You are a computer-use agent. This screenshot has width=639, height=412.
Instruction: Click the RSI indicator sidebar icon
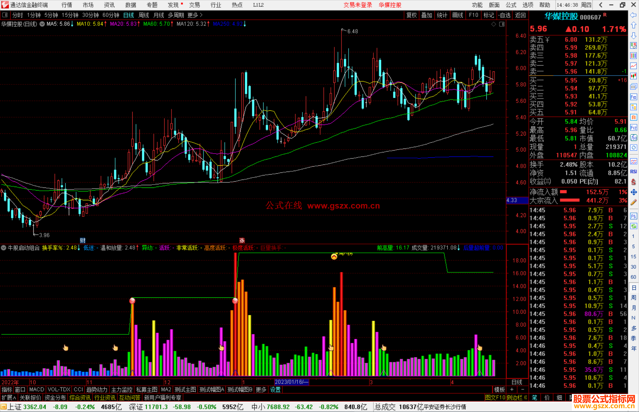pyautogui.click(x=633, y=172)
